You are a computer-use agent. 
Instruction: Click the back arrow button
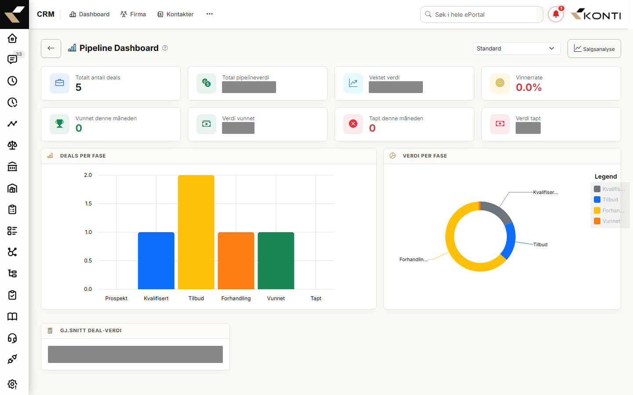pyautogui.click(x=51, y=48)
